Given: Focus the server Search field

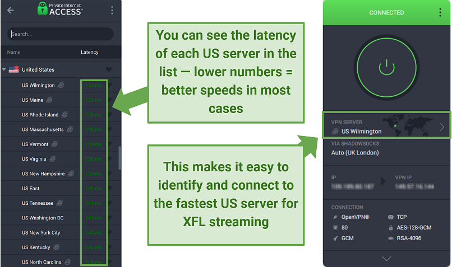Looking at the screenshot, I should tap(60, 34).
